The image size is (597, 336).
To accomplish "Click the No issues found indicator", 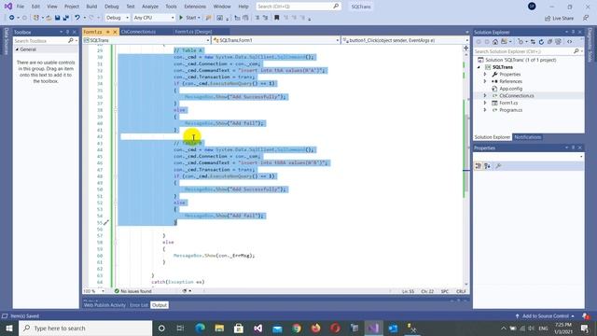I will [133, 291].
